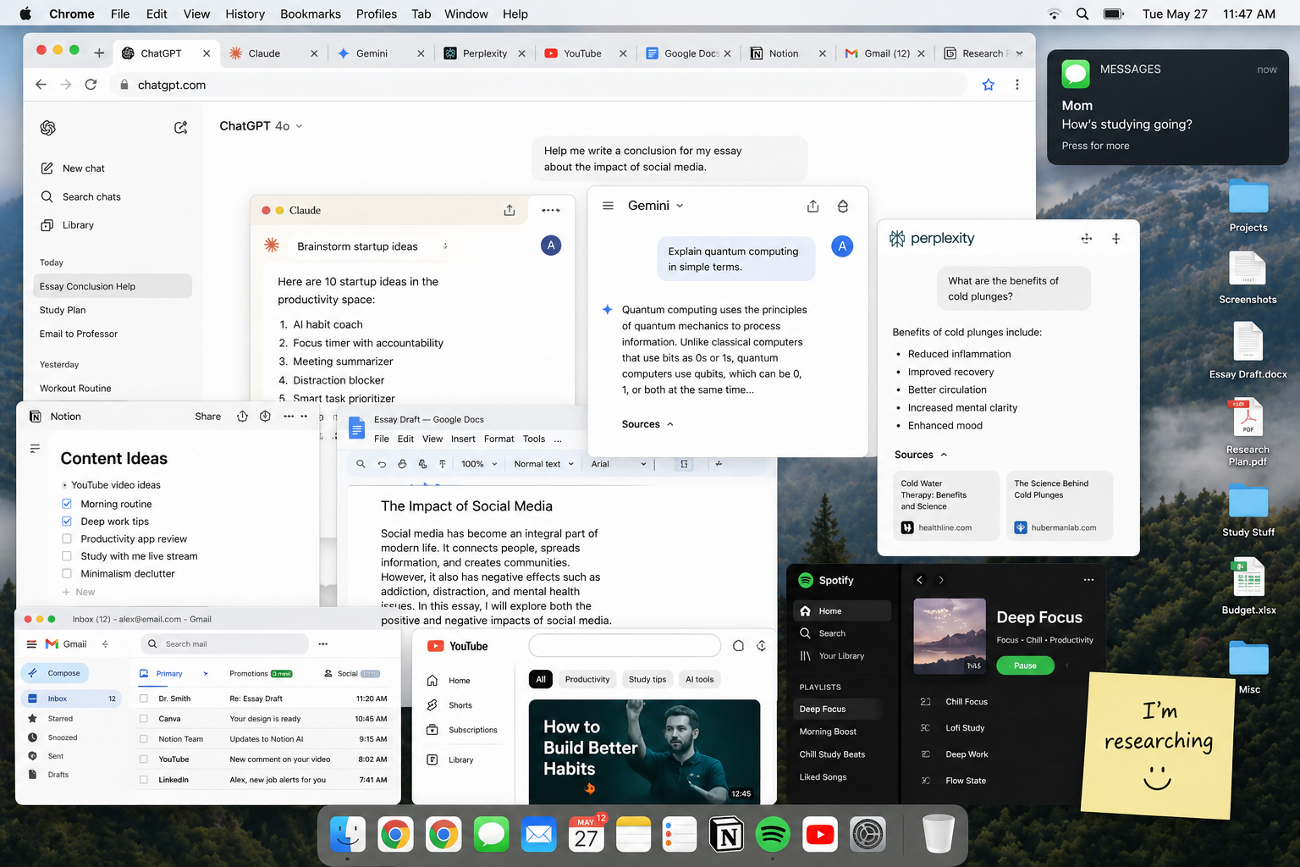Click the search magnifier in Google Docs toolbar
The image size is (1300, 867).
[361, 464]
